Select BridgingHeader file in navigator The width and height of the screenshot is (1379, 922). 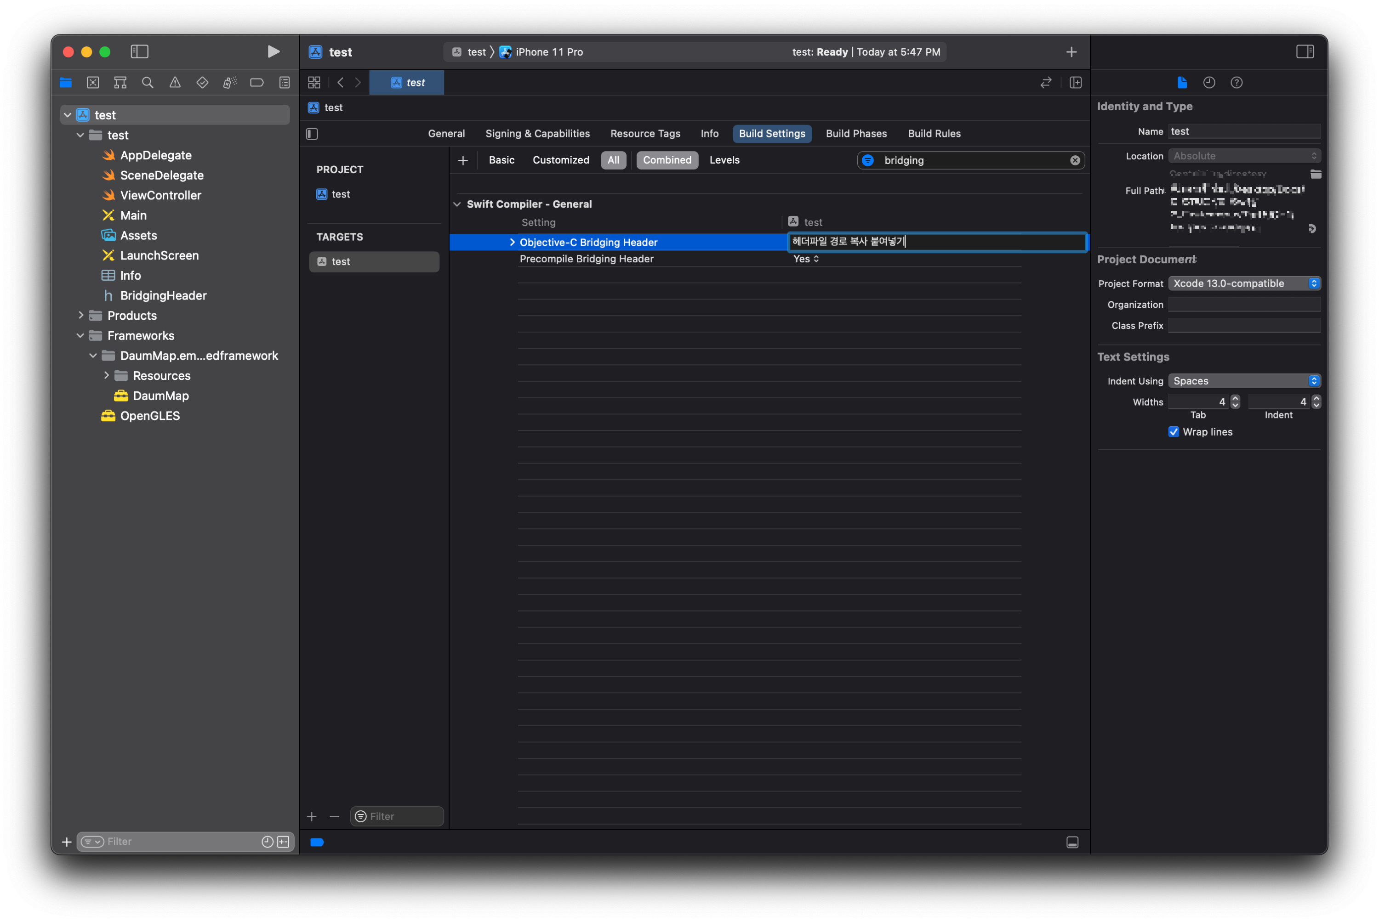[163, 296]
